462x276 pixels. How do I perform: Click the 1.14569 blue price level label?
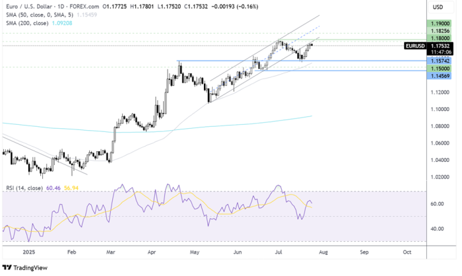point(438,76)
